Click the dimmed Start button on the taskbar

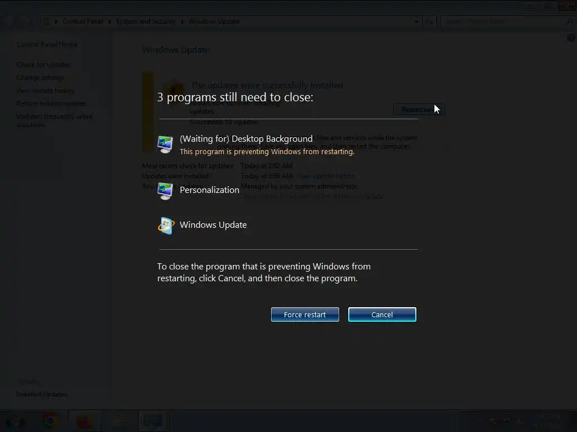[x=15, y=422]
